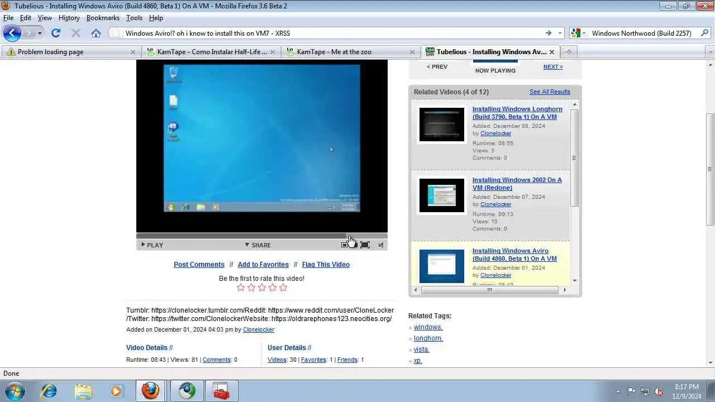The image size is (715, 402).
Task: Open the Help menu
Action: point(156,18)
